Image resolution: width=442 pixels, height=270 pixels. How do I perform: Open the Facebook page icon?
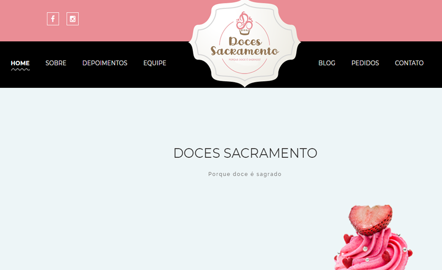pyautogui.click(x=53, y=19)
